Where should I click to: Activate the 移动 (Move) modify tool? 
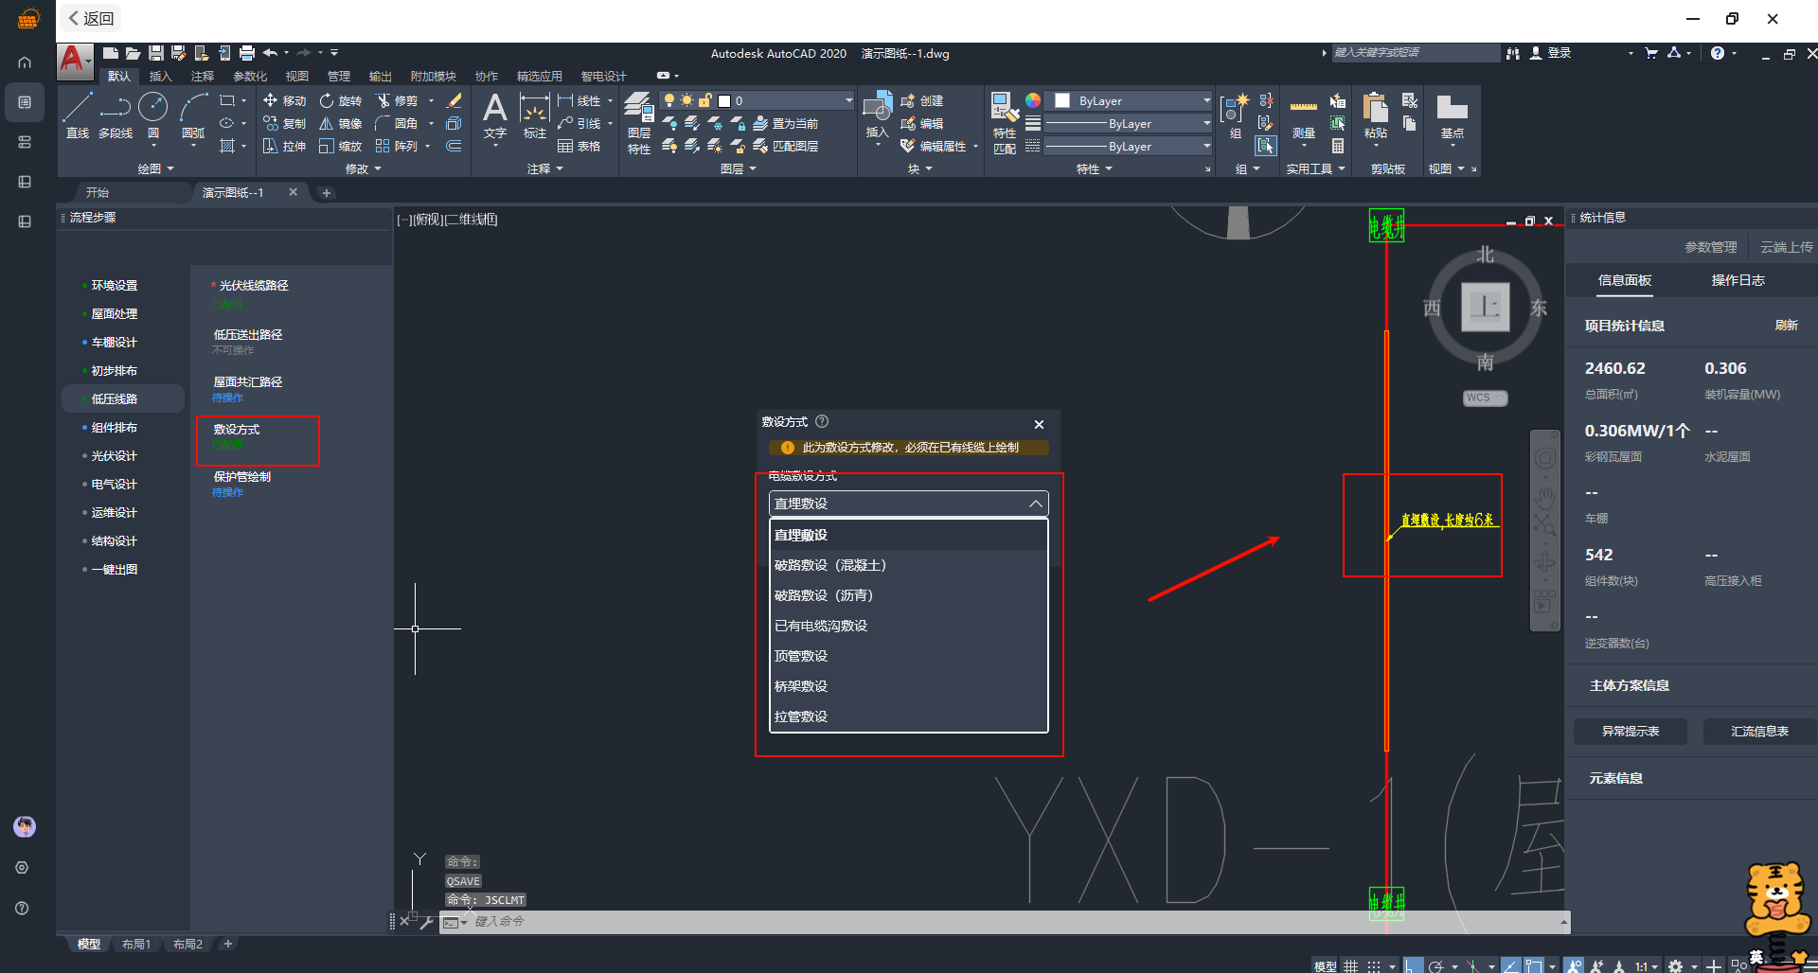(x=284, y=100)
